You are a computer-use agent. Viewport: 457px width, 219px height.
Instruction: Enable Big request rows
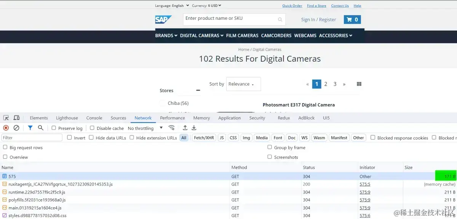pyautogui.click(x=5, y=147)
